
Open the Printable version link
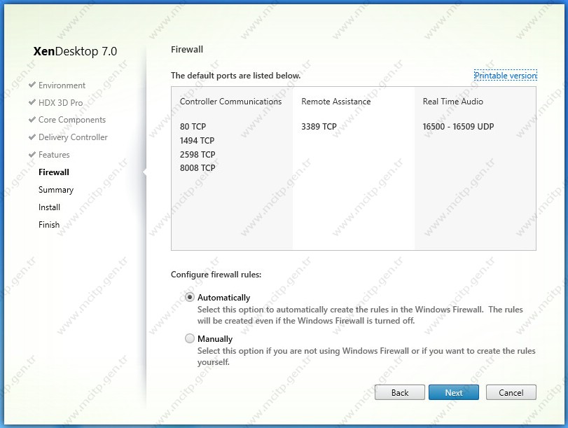[x=506, y=76]
